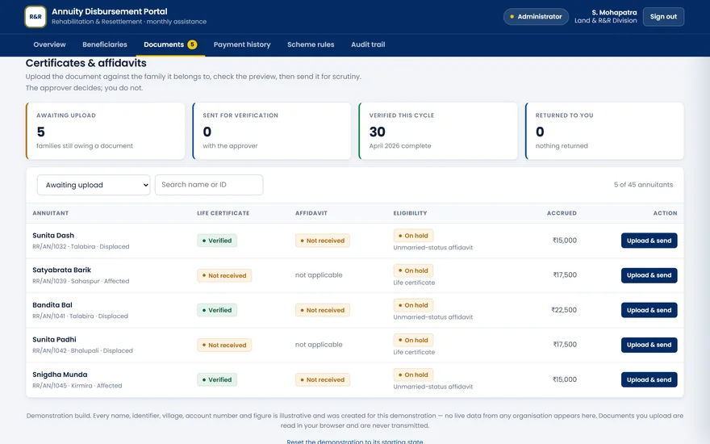The image size is (710, 444).
Task: Upload & send for Bandita Bal
Action: [x=649, y=310]
